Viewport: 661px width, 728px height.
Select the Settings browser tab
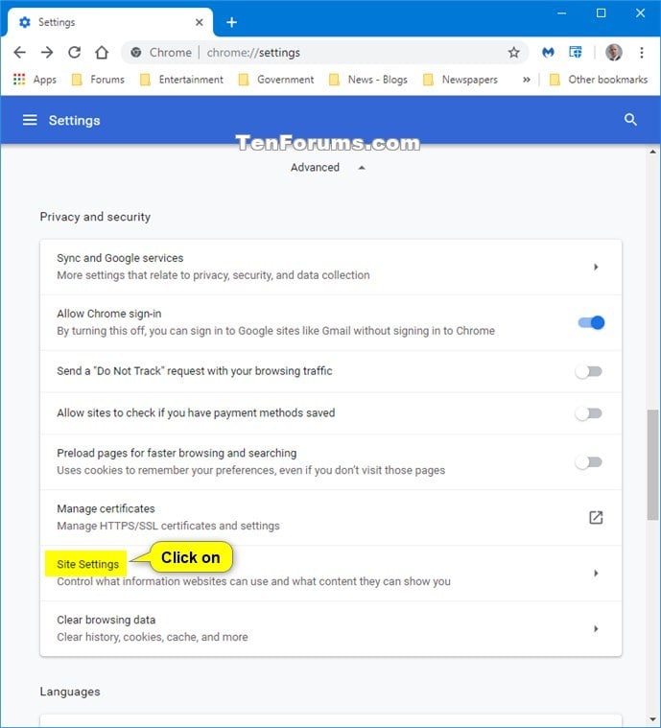pos(110,22)
